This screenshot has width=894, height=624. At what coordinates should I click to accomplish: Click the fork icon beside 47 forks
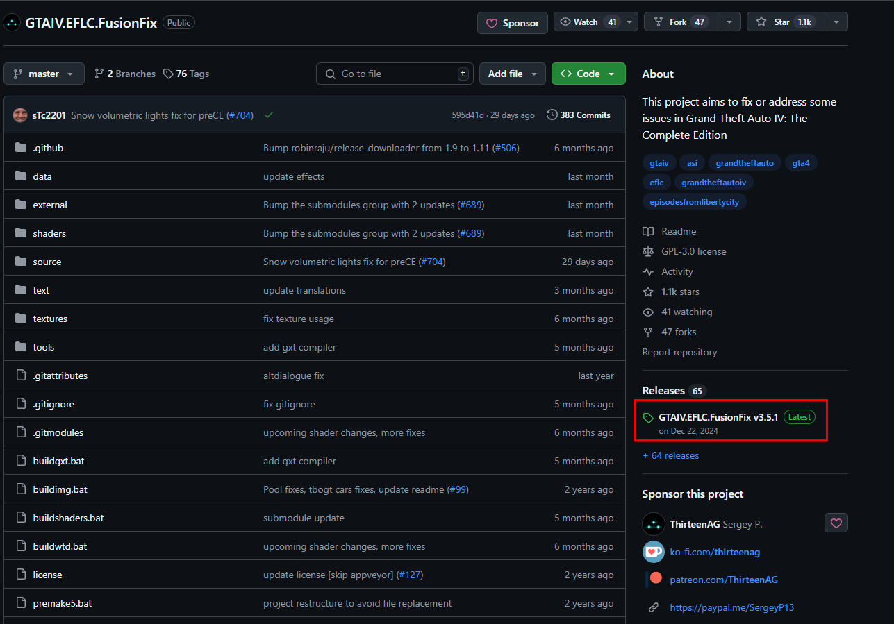[648, 332]
